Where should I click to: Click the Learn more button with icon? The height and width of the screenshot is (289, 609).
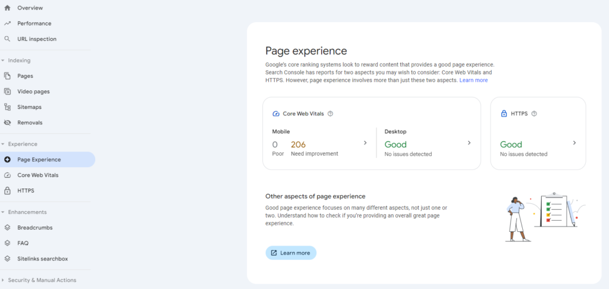coord(291,253)
